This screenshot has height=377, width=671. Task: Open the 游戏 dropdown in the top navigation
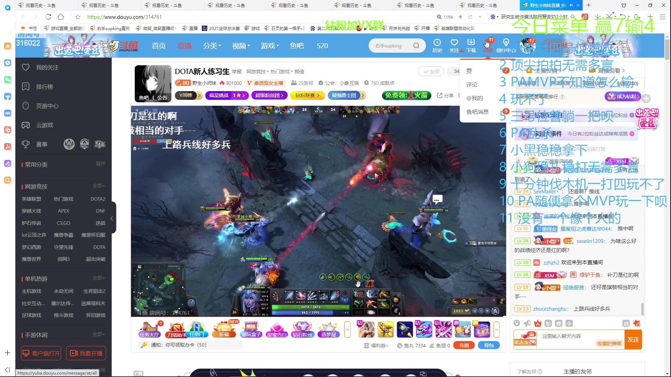[269, 46]
